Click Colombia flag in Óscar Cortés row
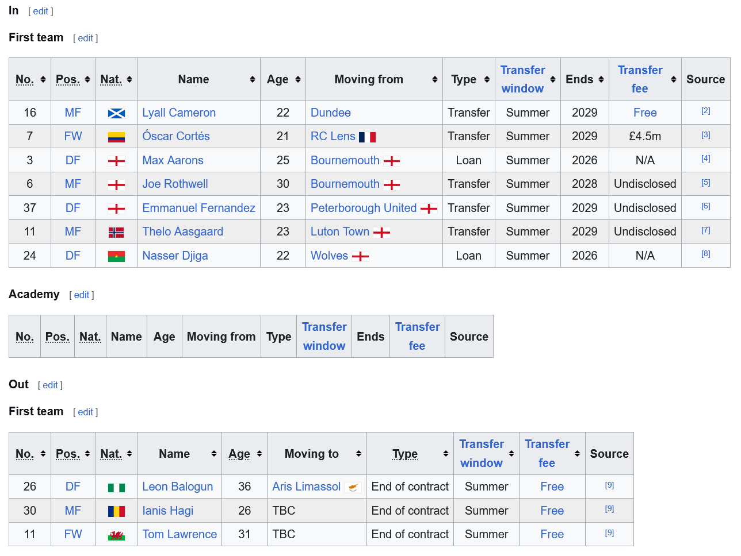This screenshot has height=556, width=741. [x=116, y=137]
